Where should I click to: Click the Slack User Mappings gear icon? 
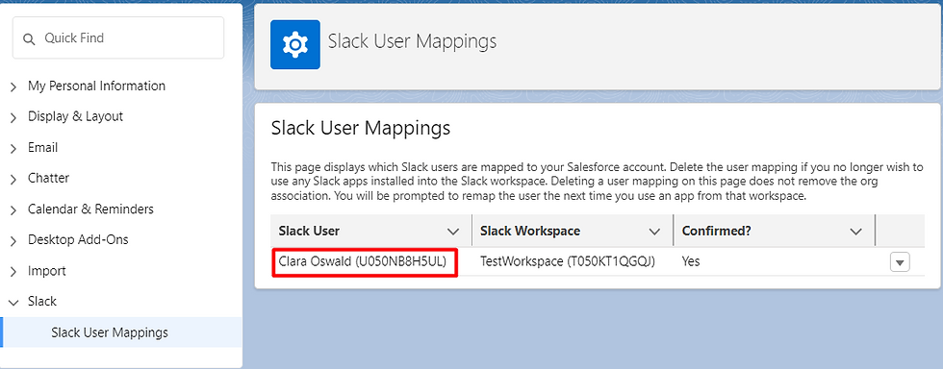[294, 44]
